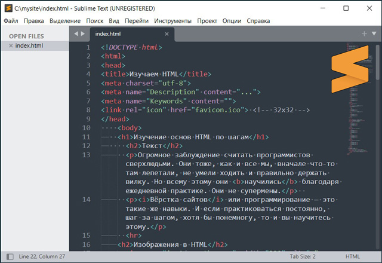Click the title text Изучаем HTML
Image resolution: width=382 pixels, height=263 pixels.
(154, 74)
